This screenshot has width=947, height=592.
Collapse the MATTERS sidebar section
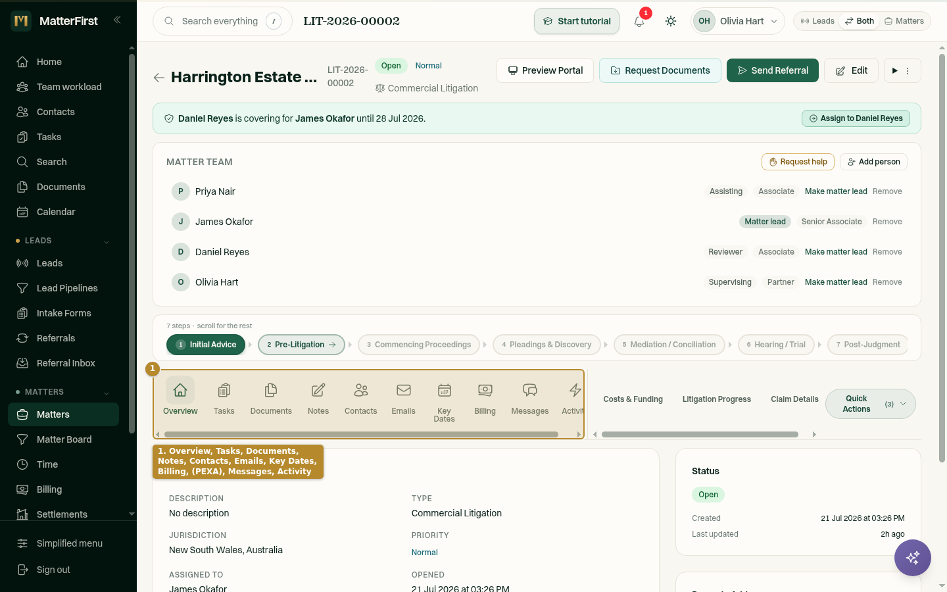pyautogui.click(x=107, y=393)
